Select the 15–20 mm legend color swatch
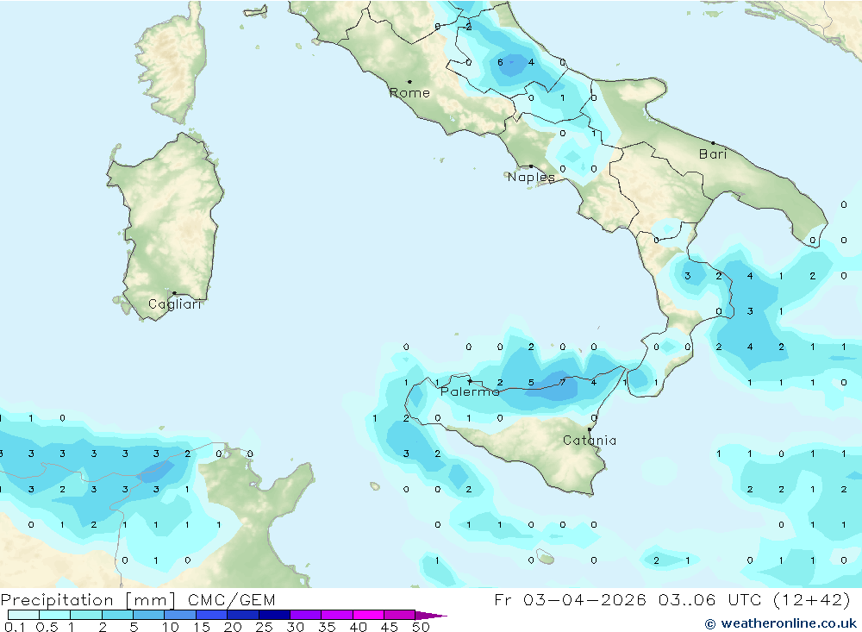The height and width of the screenshot is (632, 862). (211, 615)
